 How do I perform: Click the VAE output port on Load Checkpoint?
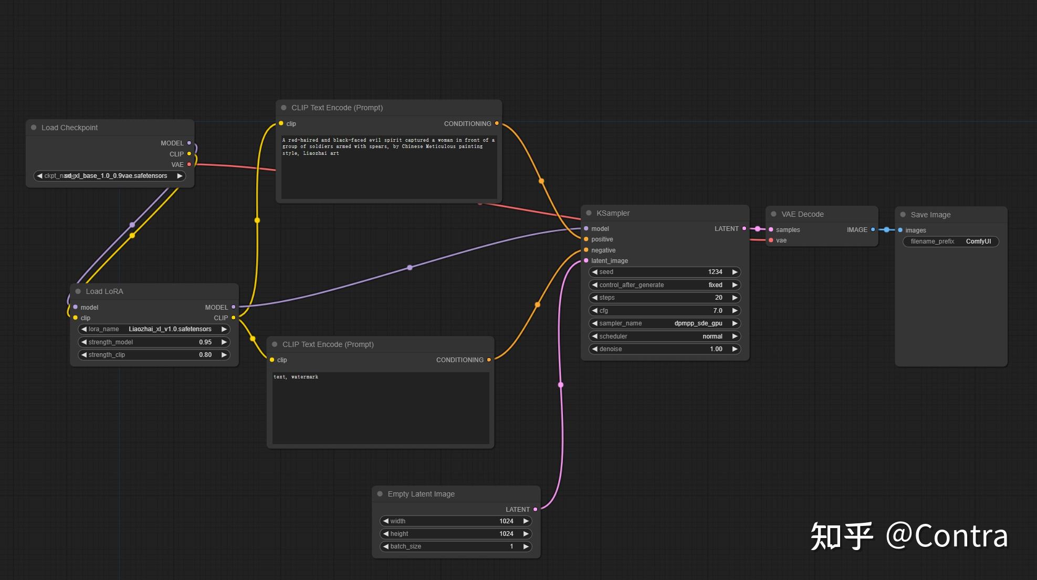click(x=189, y=164)
